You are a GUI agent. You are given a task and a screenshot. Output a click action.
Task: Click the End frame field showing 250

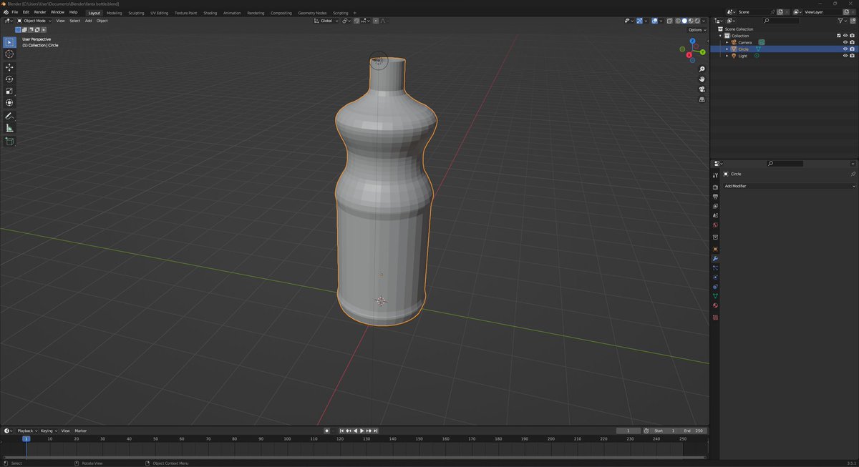point(694,430)
